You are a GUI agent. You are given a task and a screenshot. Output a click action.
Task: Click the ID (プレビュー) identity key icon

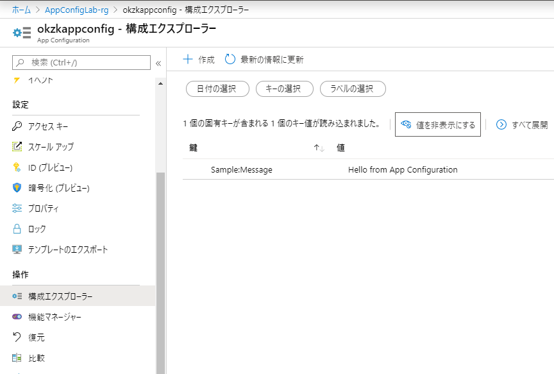click(17, 167)
